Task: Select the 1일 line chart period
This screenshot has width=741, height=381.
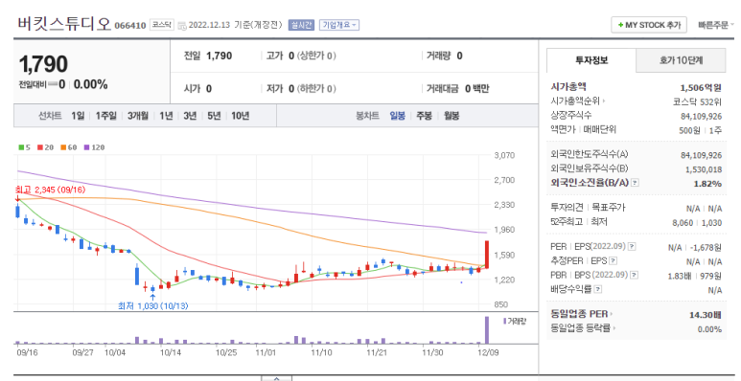Action: [x=78, y=116]
